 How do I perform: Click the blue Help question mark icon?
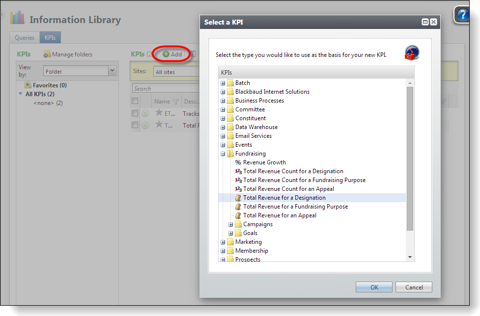coord(461,15)
